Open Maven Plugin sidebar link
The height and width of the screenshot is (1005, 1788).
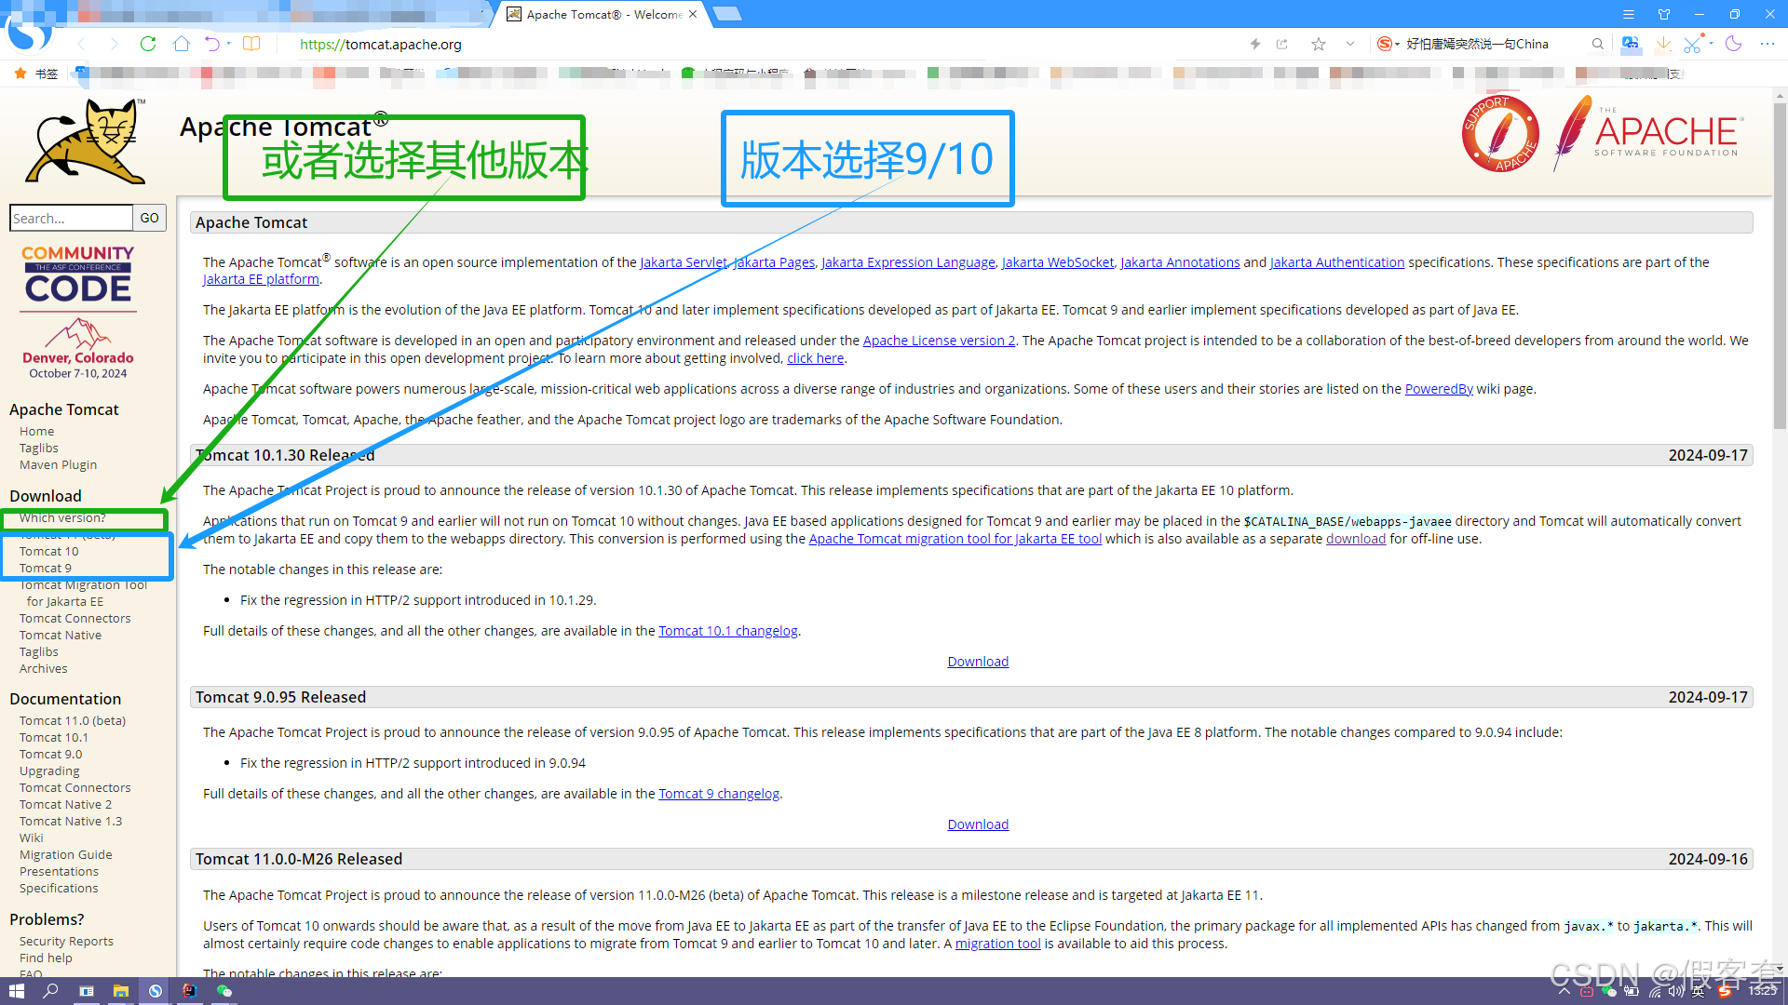[58, 464]
